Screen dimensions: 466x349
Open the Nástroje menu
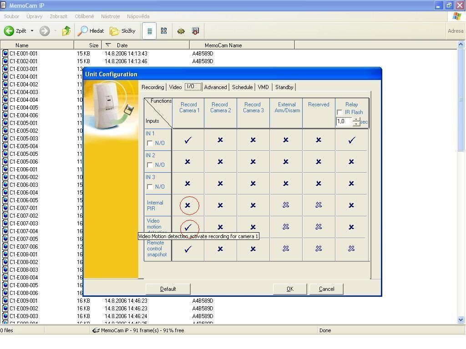pos(110,16)
